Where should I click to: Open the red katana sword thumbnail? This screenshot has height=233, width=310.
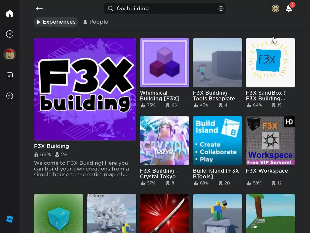click(164, 213)
